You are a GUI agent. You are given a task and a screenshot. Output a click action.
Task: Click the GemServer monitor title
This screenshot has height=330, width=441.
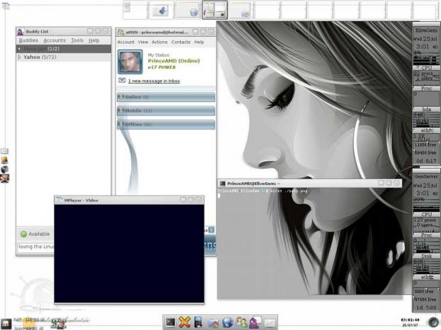pos(426,176)
